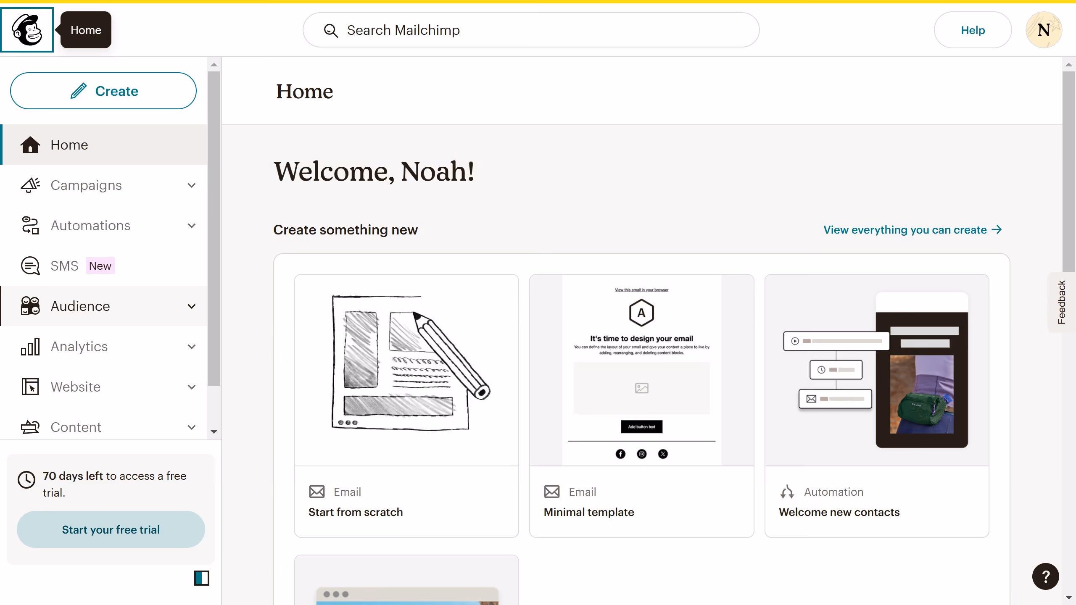The image size is (1076, 605).
Task: Open the Automations menu item
Action: click(103, 226)
